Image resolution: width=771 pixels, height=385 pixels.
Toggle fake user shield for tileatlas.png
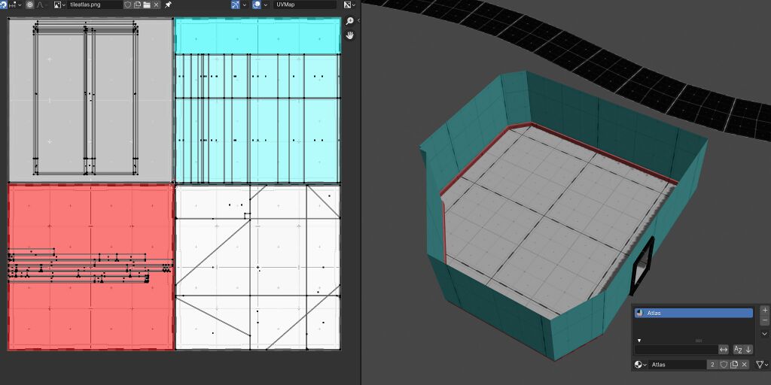(x=128, y=5)
